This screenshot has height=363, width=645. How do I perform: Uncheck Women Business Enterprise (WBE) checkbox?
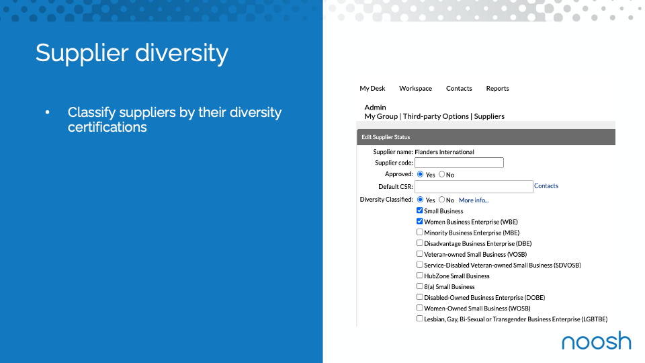[419, 221]
